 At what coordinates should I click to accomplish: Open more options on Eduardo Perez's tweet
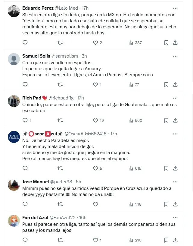pyautogui.click(x=175, y=8)
